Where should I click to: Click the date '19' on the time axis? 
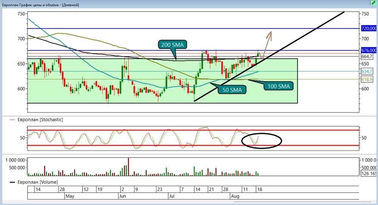click(100, 190)
